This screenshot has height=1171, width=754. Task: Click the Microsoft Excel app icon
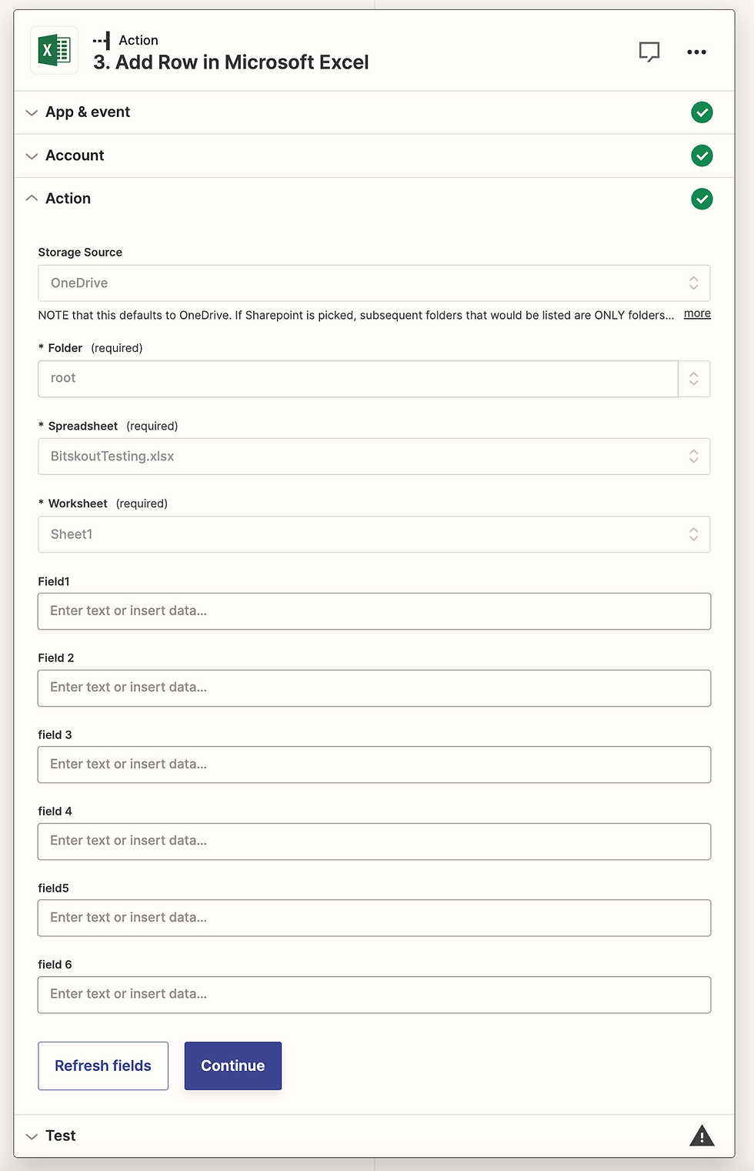tap(54, 50)
